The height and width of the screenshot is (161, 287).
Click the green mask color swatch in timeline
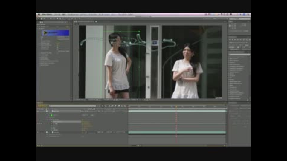click(x=51, y=115)
